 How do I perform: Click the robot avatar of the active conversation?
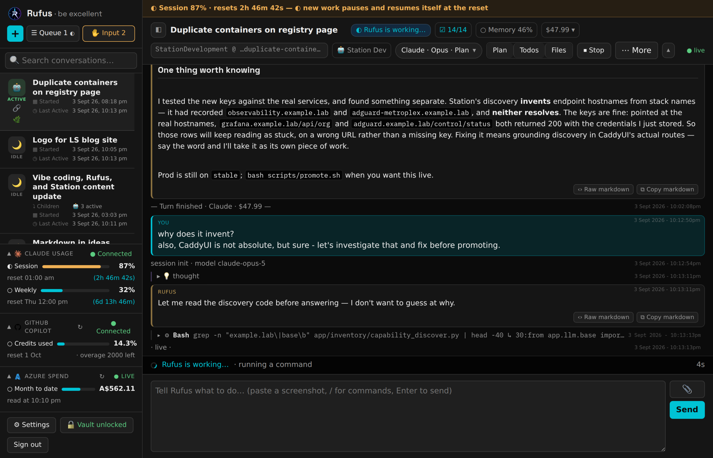tap(17, 87)
